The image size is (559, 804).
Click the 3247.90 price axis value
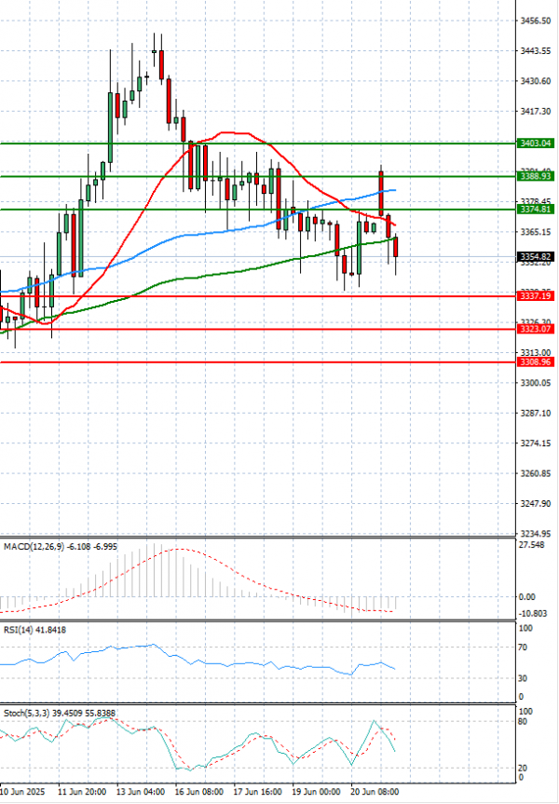click(536, 503)
